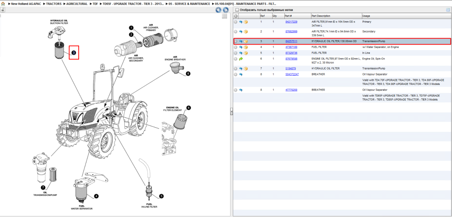Select the grey circle for part 87679598
The width and height of the screenshot is (452, 217).
[x=236, y=59]
